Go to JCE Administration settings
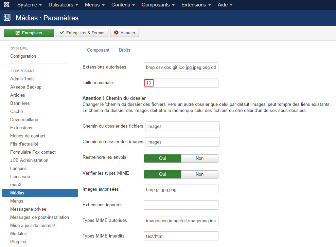 (29, 160)
